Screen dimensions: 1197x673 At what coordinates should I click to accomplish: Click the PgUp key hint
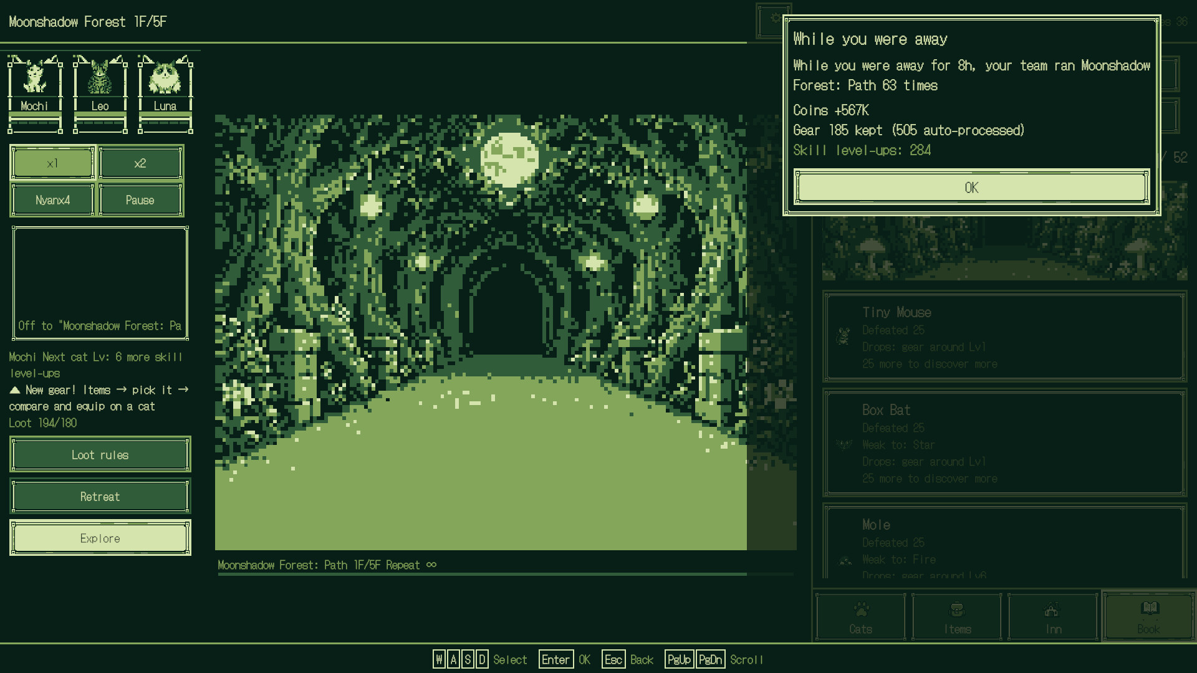click(x=678, y=659)
